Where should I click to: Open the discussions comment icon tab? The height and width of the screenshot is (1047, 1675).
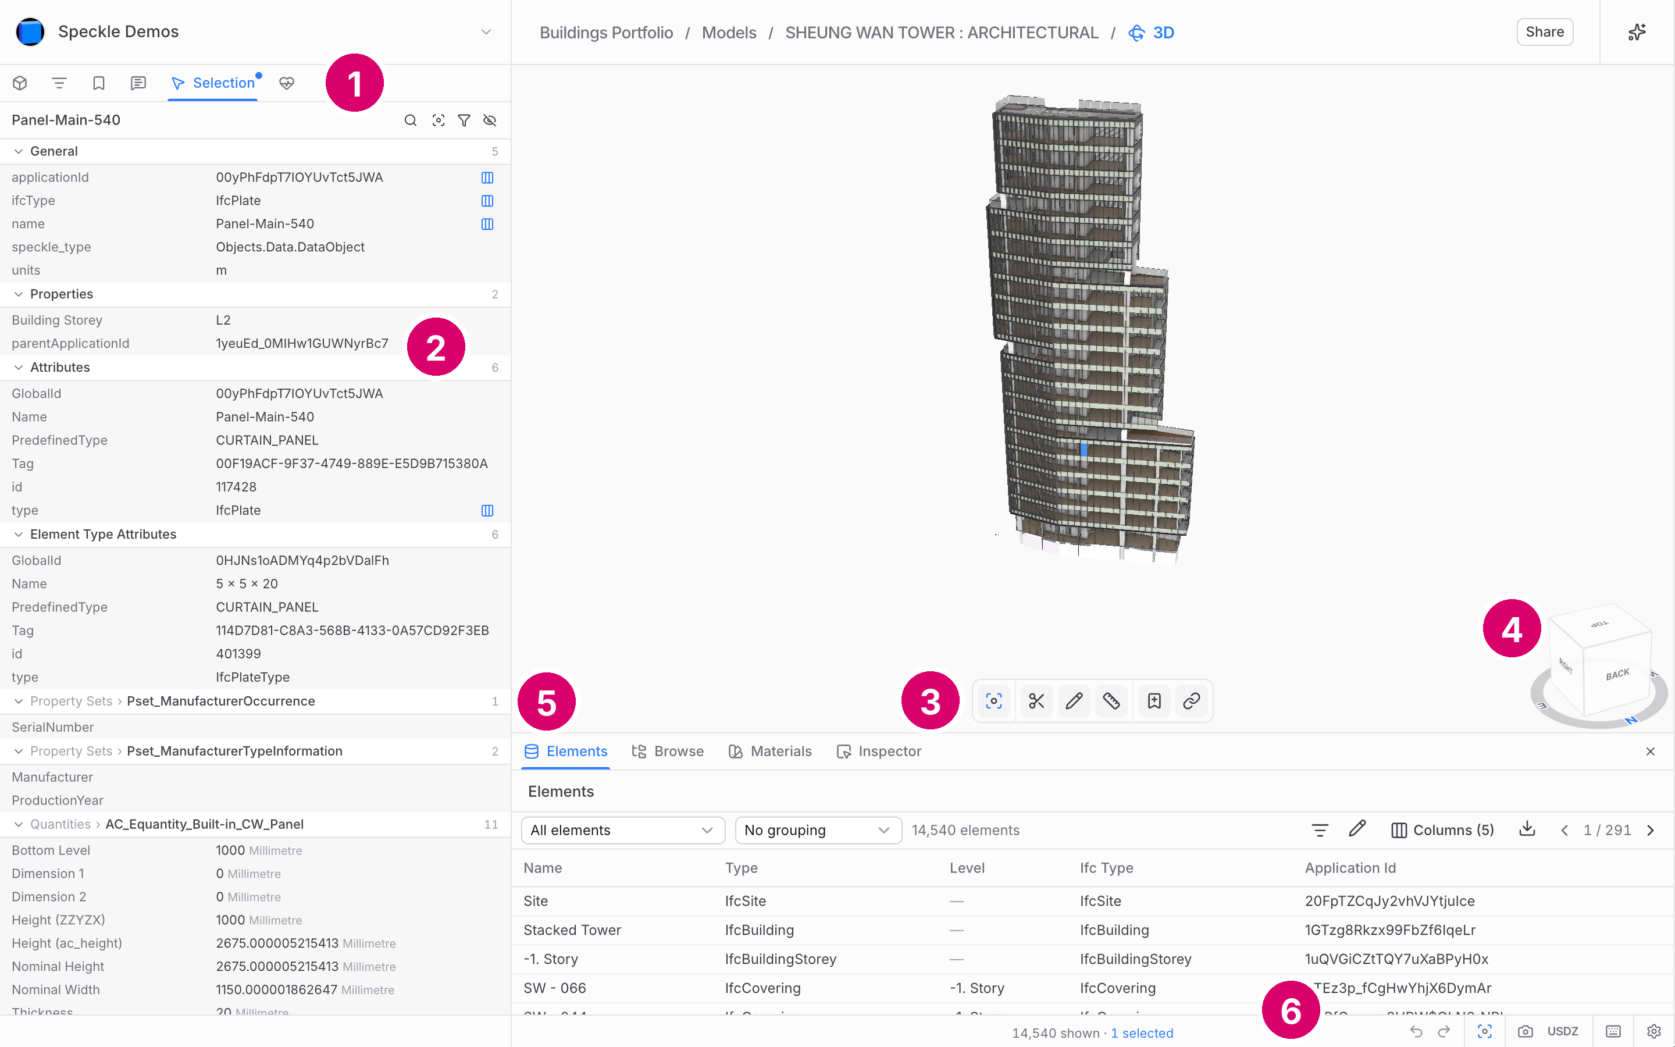(x=138, y=83)
